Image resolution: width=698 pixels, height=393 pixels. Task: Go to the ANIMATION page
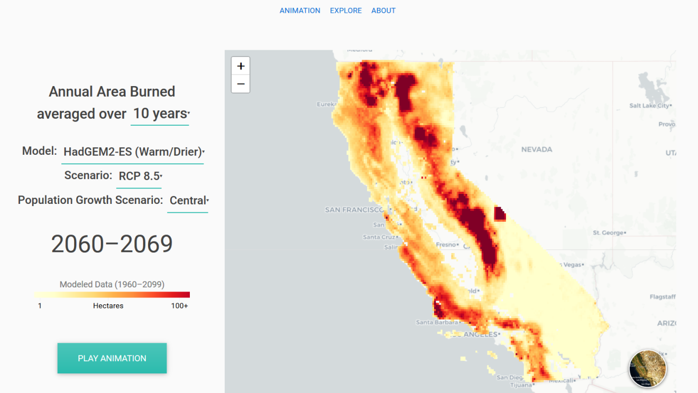pyautogui.click(x=300, y=11)
